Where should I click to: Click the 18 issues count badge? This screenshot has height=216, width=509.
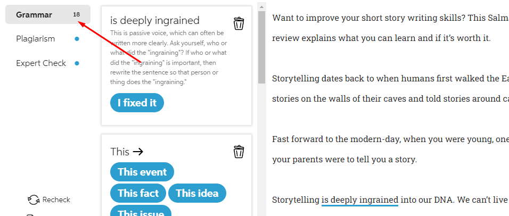coord(77,15)
